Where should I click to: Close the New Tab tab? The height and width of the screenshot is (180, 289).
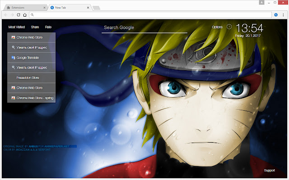click(x=88, y=8)
